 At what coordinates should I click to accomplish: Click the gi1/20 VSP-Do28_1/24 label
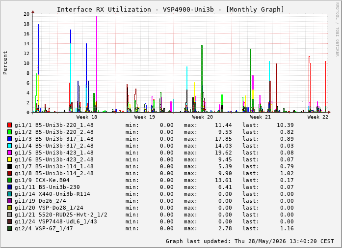49,208
